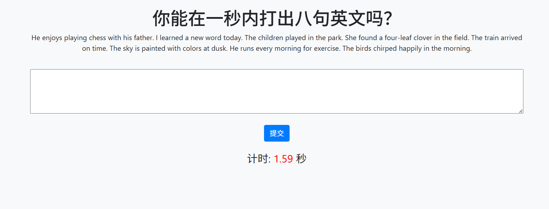Click the blue 提交 submit button

click(x=276, y=133)
